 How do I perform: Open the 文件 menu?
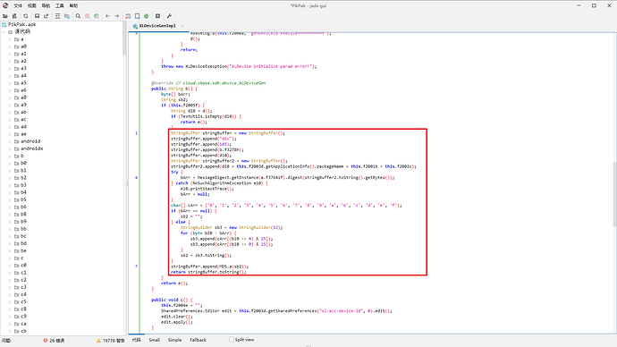[x=18, y=6]
